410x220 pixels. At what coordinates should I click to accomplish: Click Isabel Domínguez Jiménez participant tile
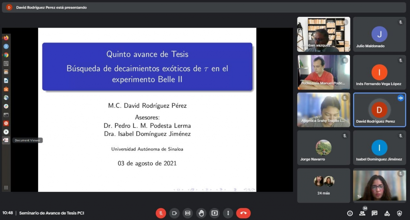point(380,148)
